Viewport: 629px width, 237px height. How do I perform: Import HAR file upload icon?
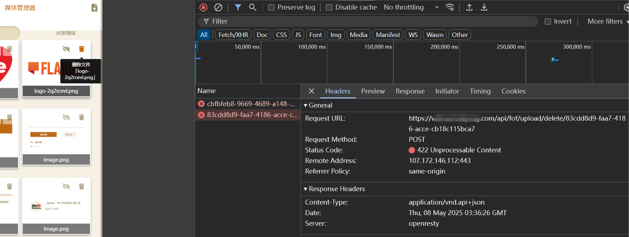(469, 7)
